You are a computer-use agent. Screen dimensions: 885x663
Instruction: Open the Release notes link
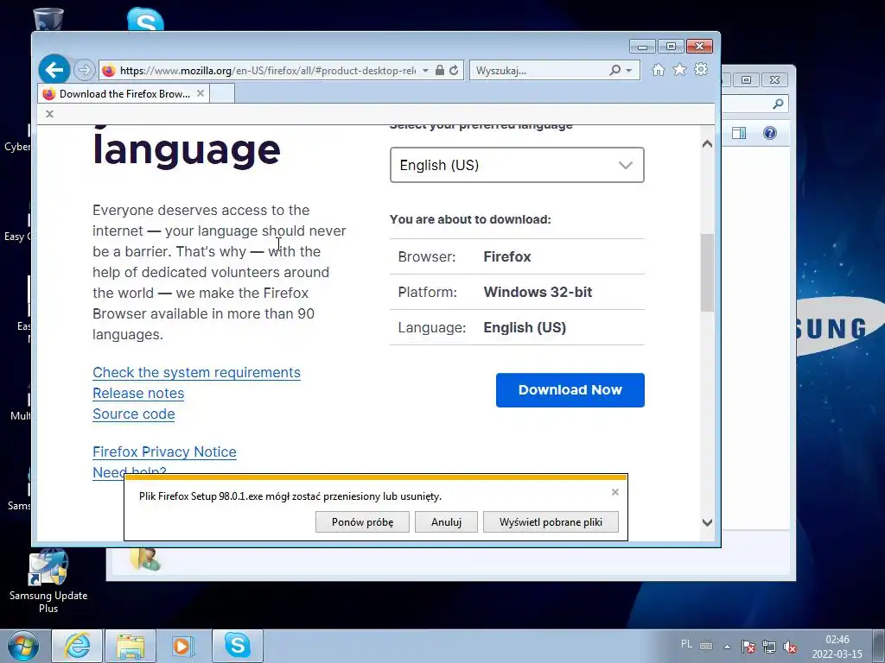138,394
